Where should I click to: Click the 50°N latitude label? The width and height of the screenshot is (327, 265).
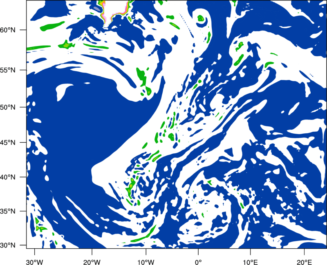tap(8, 107)
